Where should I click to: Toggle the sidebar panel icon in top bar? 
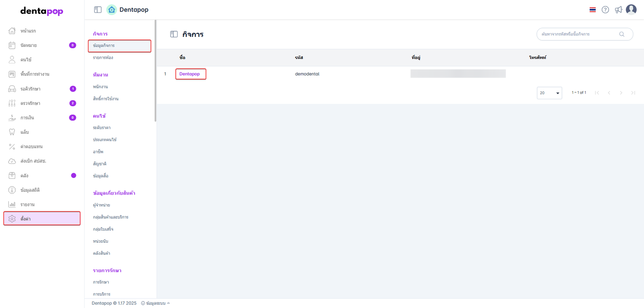pos(98,10)
